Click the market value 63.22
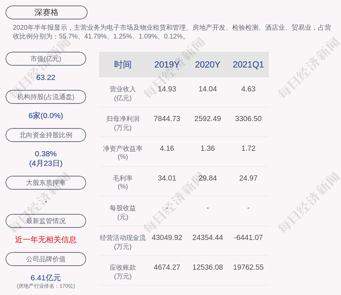Screen dimensions: 341x295 click(x=46, y=77)
